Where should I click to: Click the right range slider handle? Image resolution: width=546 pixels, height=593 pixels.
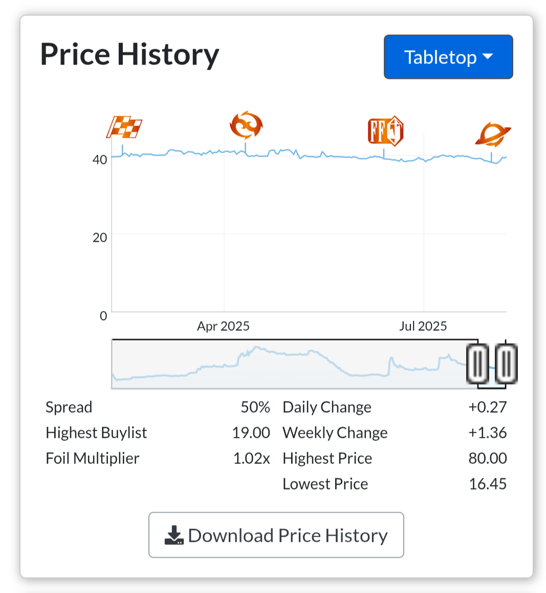tap(506, 364)
